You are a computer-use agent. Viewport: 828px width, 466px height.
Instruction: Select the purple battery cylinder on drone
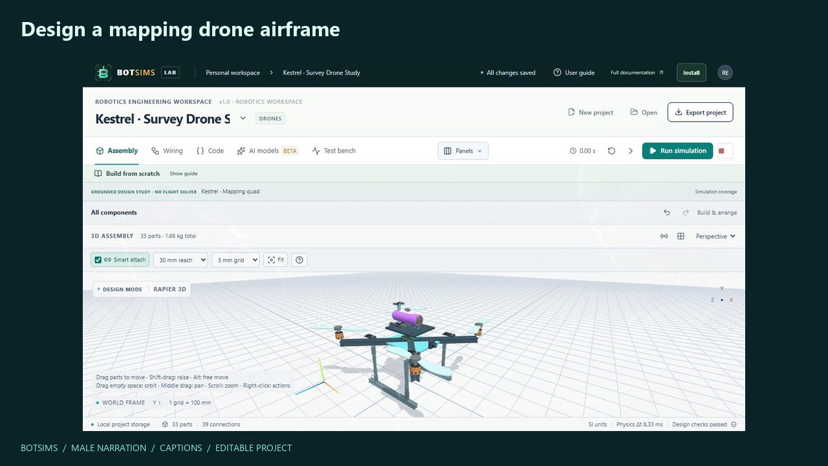pyautogui.click(x=407, y=318)
